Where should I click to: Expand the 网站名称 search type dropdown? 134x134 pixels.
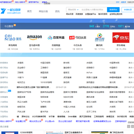point(73,10)
